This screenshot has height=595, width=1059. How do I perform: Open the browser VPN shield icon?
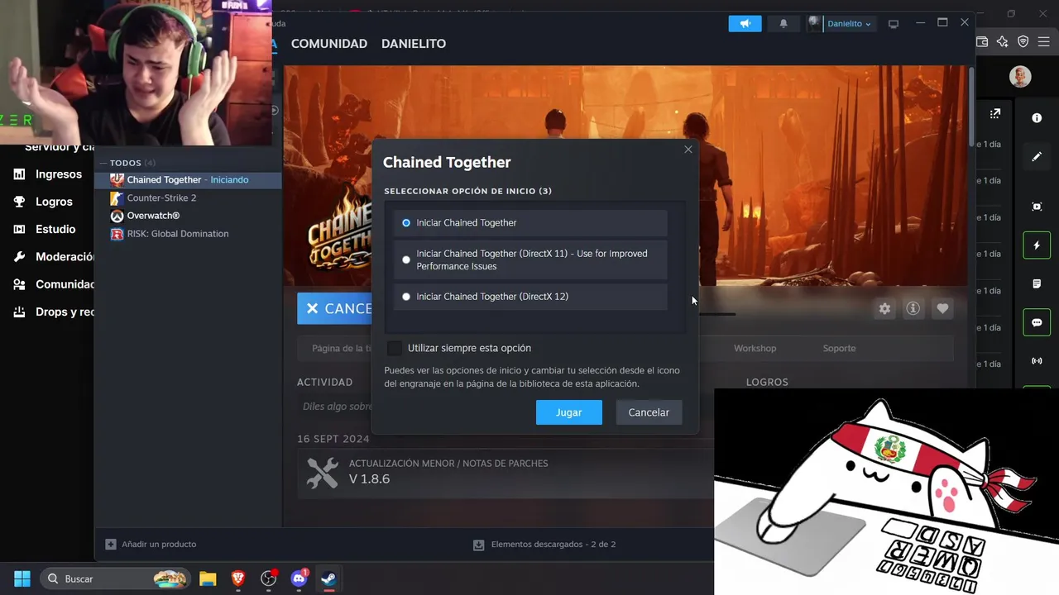(x=1023, y=41)
